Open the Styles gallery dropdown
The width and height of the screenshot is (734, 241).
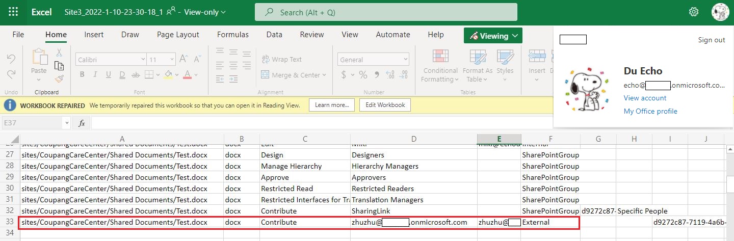tap(505, 66)
